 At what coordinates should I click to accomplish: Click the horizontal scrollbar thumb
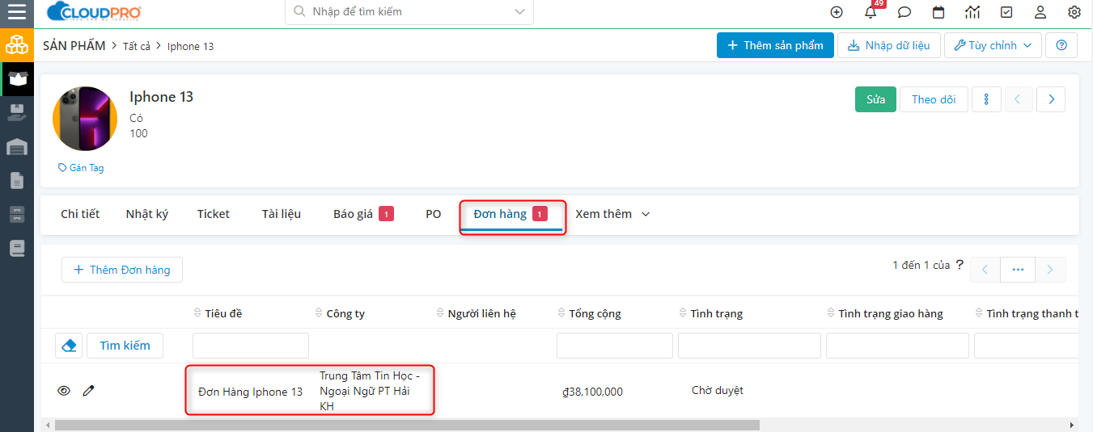[407, 425]
